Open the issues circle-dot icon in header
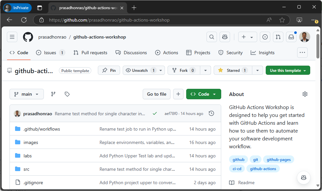Viewport: 322px width, 191px height. coord(265,37)
